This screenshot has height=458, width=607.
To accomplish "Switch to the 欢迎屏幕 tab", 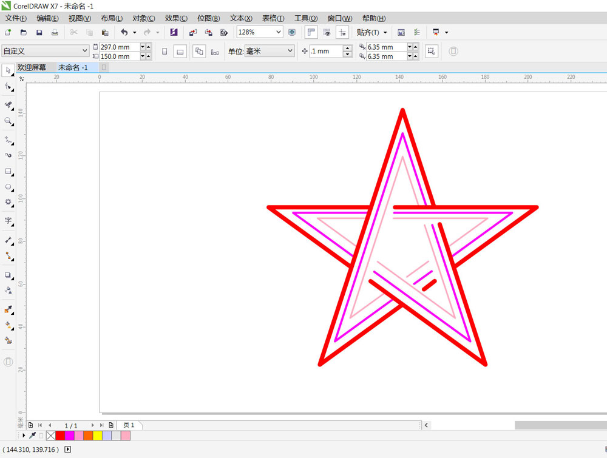I will tap(32, 67).
